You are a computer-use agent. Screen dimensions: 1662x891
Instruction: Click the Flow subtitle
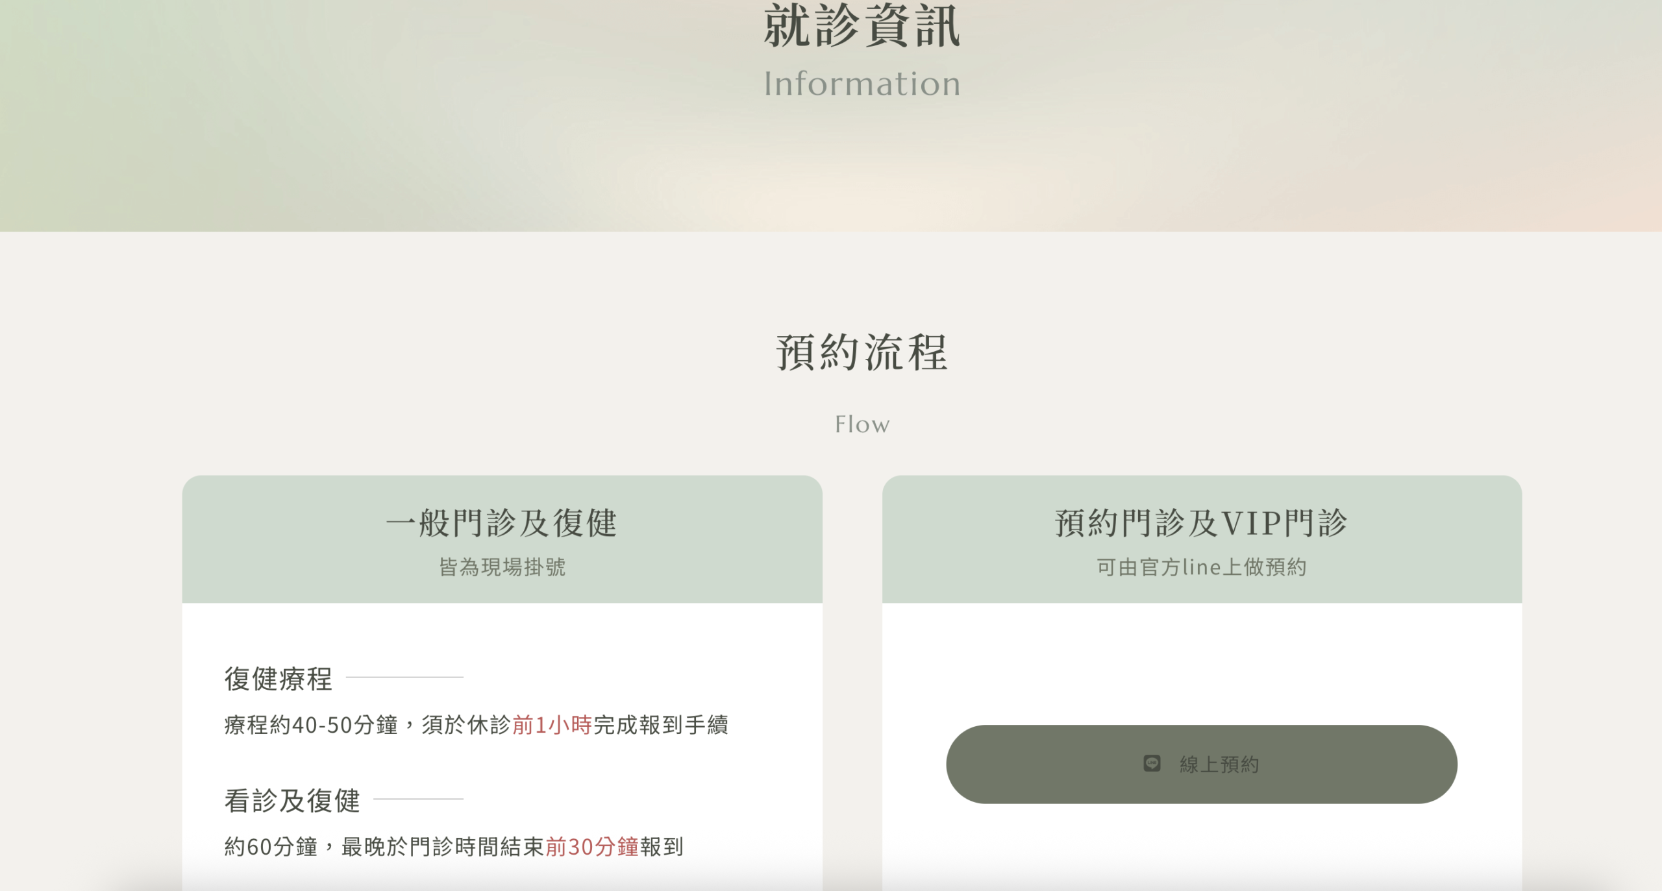[x=862, y=424]
